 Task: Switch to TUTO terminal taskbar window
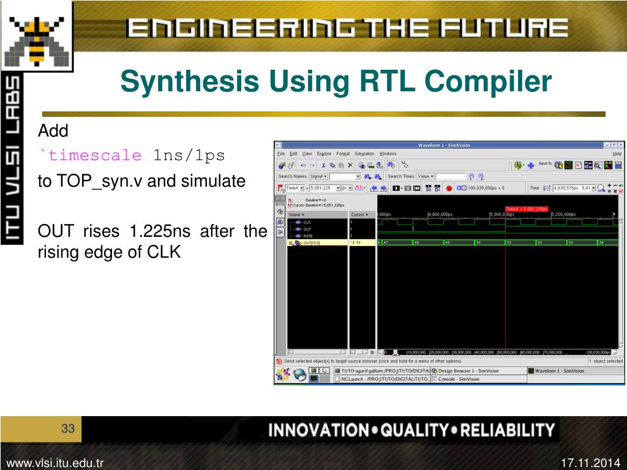click(x=382, y=371)
